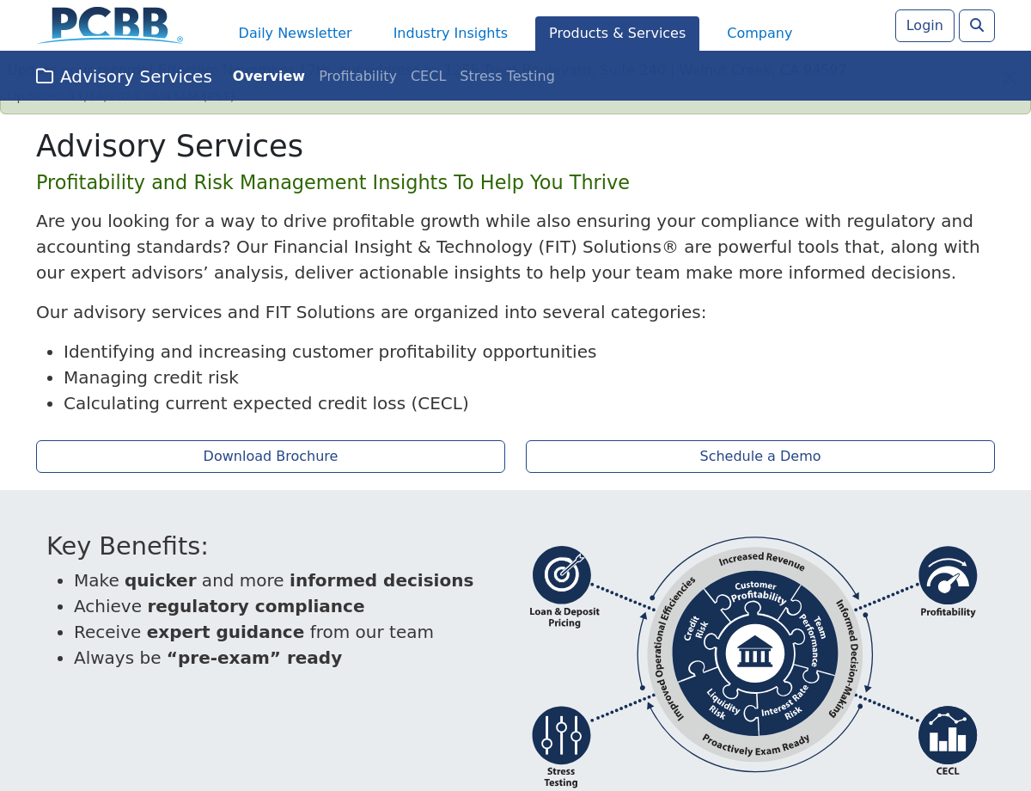The height and width of the screenshot is (791, 1031).
Task: Click the Advisory Services subnav title
Action: pos(136,77)
